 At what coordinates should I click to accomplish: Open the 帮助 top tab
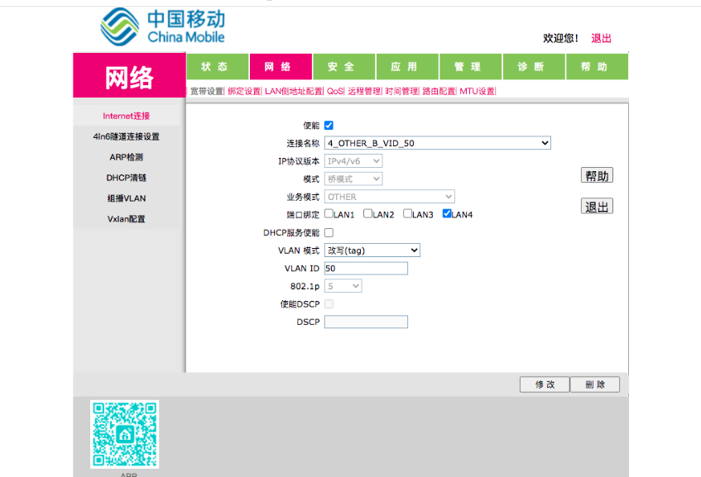[598, 66]
